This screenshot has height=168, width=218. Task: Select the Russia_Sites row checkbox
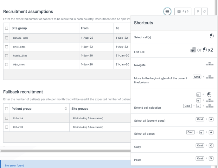[x=7, y=55]
